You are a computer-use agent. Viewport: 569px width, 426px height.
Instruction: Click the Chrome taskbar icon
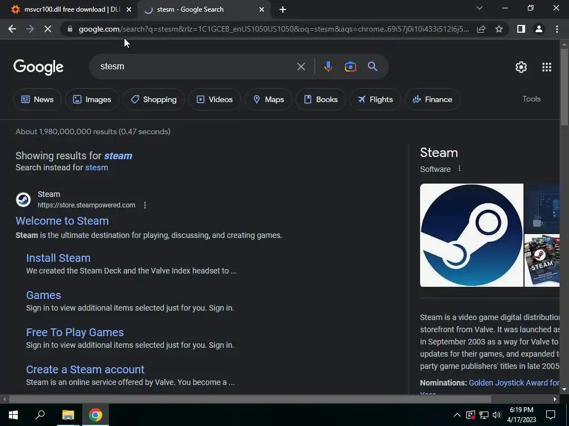(96, 415)
